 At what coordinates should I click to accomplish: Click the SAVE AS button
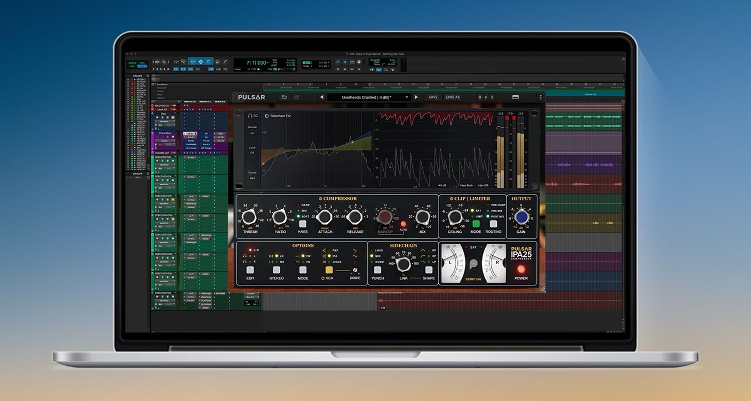coord(453,97)
